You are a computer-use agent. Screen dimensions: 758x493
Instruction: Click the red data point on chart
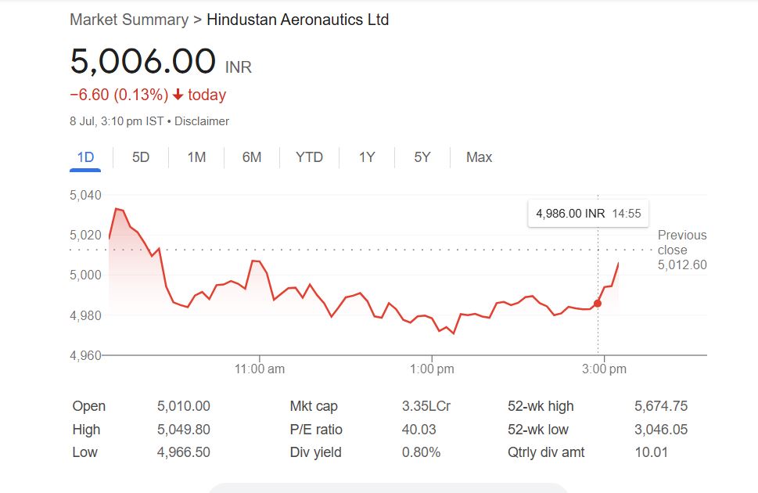(x=598, y=303)
